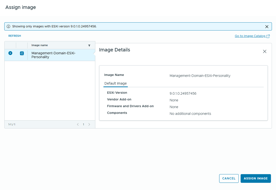Click page number 1 in pagination
Image resolution: width=276 pixels, height=190 pixels.
coord(83,125)
